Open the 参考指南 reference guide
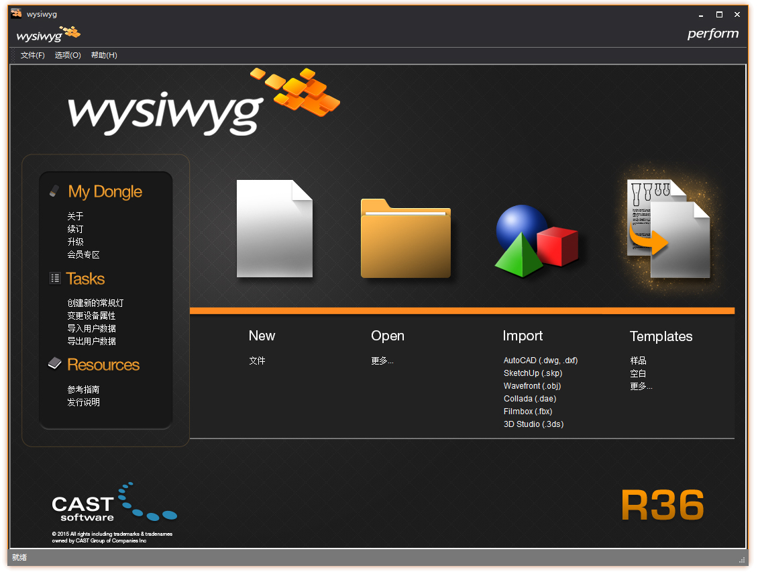 [x=82, y=389]
